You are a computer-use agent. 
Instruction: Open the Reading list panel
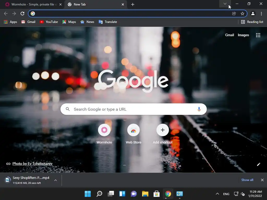(252, 22)
